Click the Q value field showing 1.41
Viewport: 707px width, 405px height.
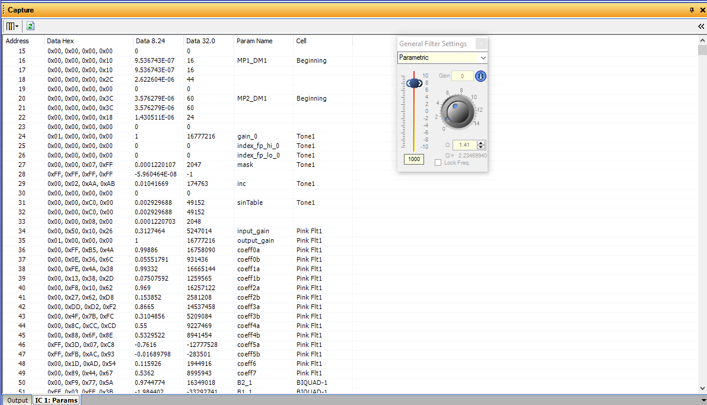click(465, 145)
